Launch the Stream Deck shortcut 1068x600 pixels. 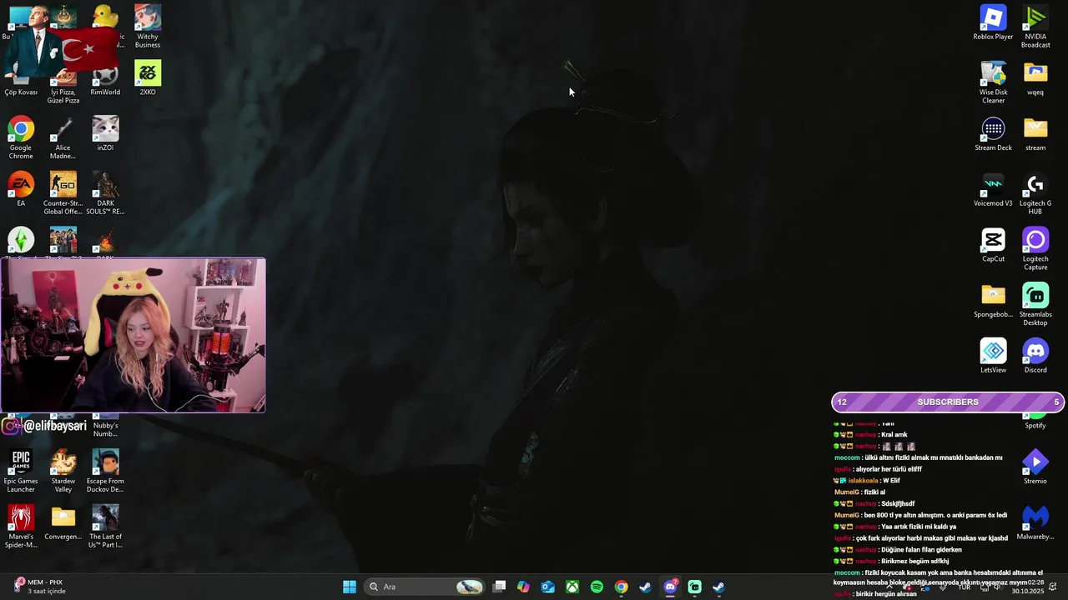coord(993,133)
